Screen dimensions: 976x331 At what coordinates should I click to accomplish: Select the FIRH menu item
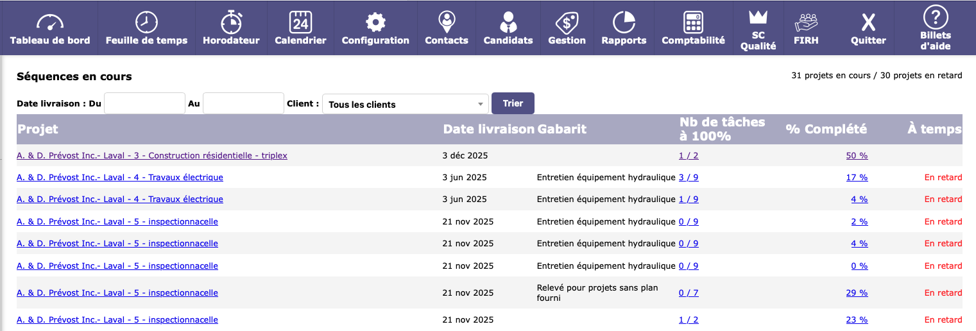(806, 30)
